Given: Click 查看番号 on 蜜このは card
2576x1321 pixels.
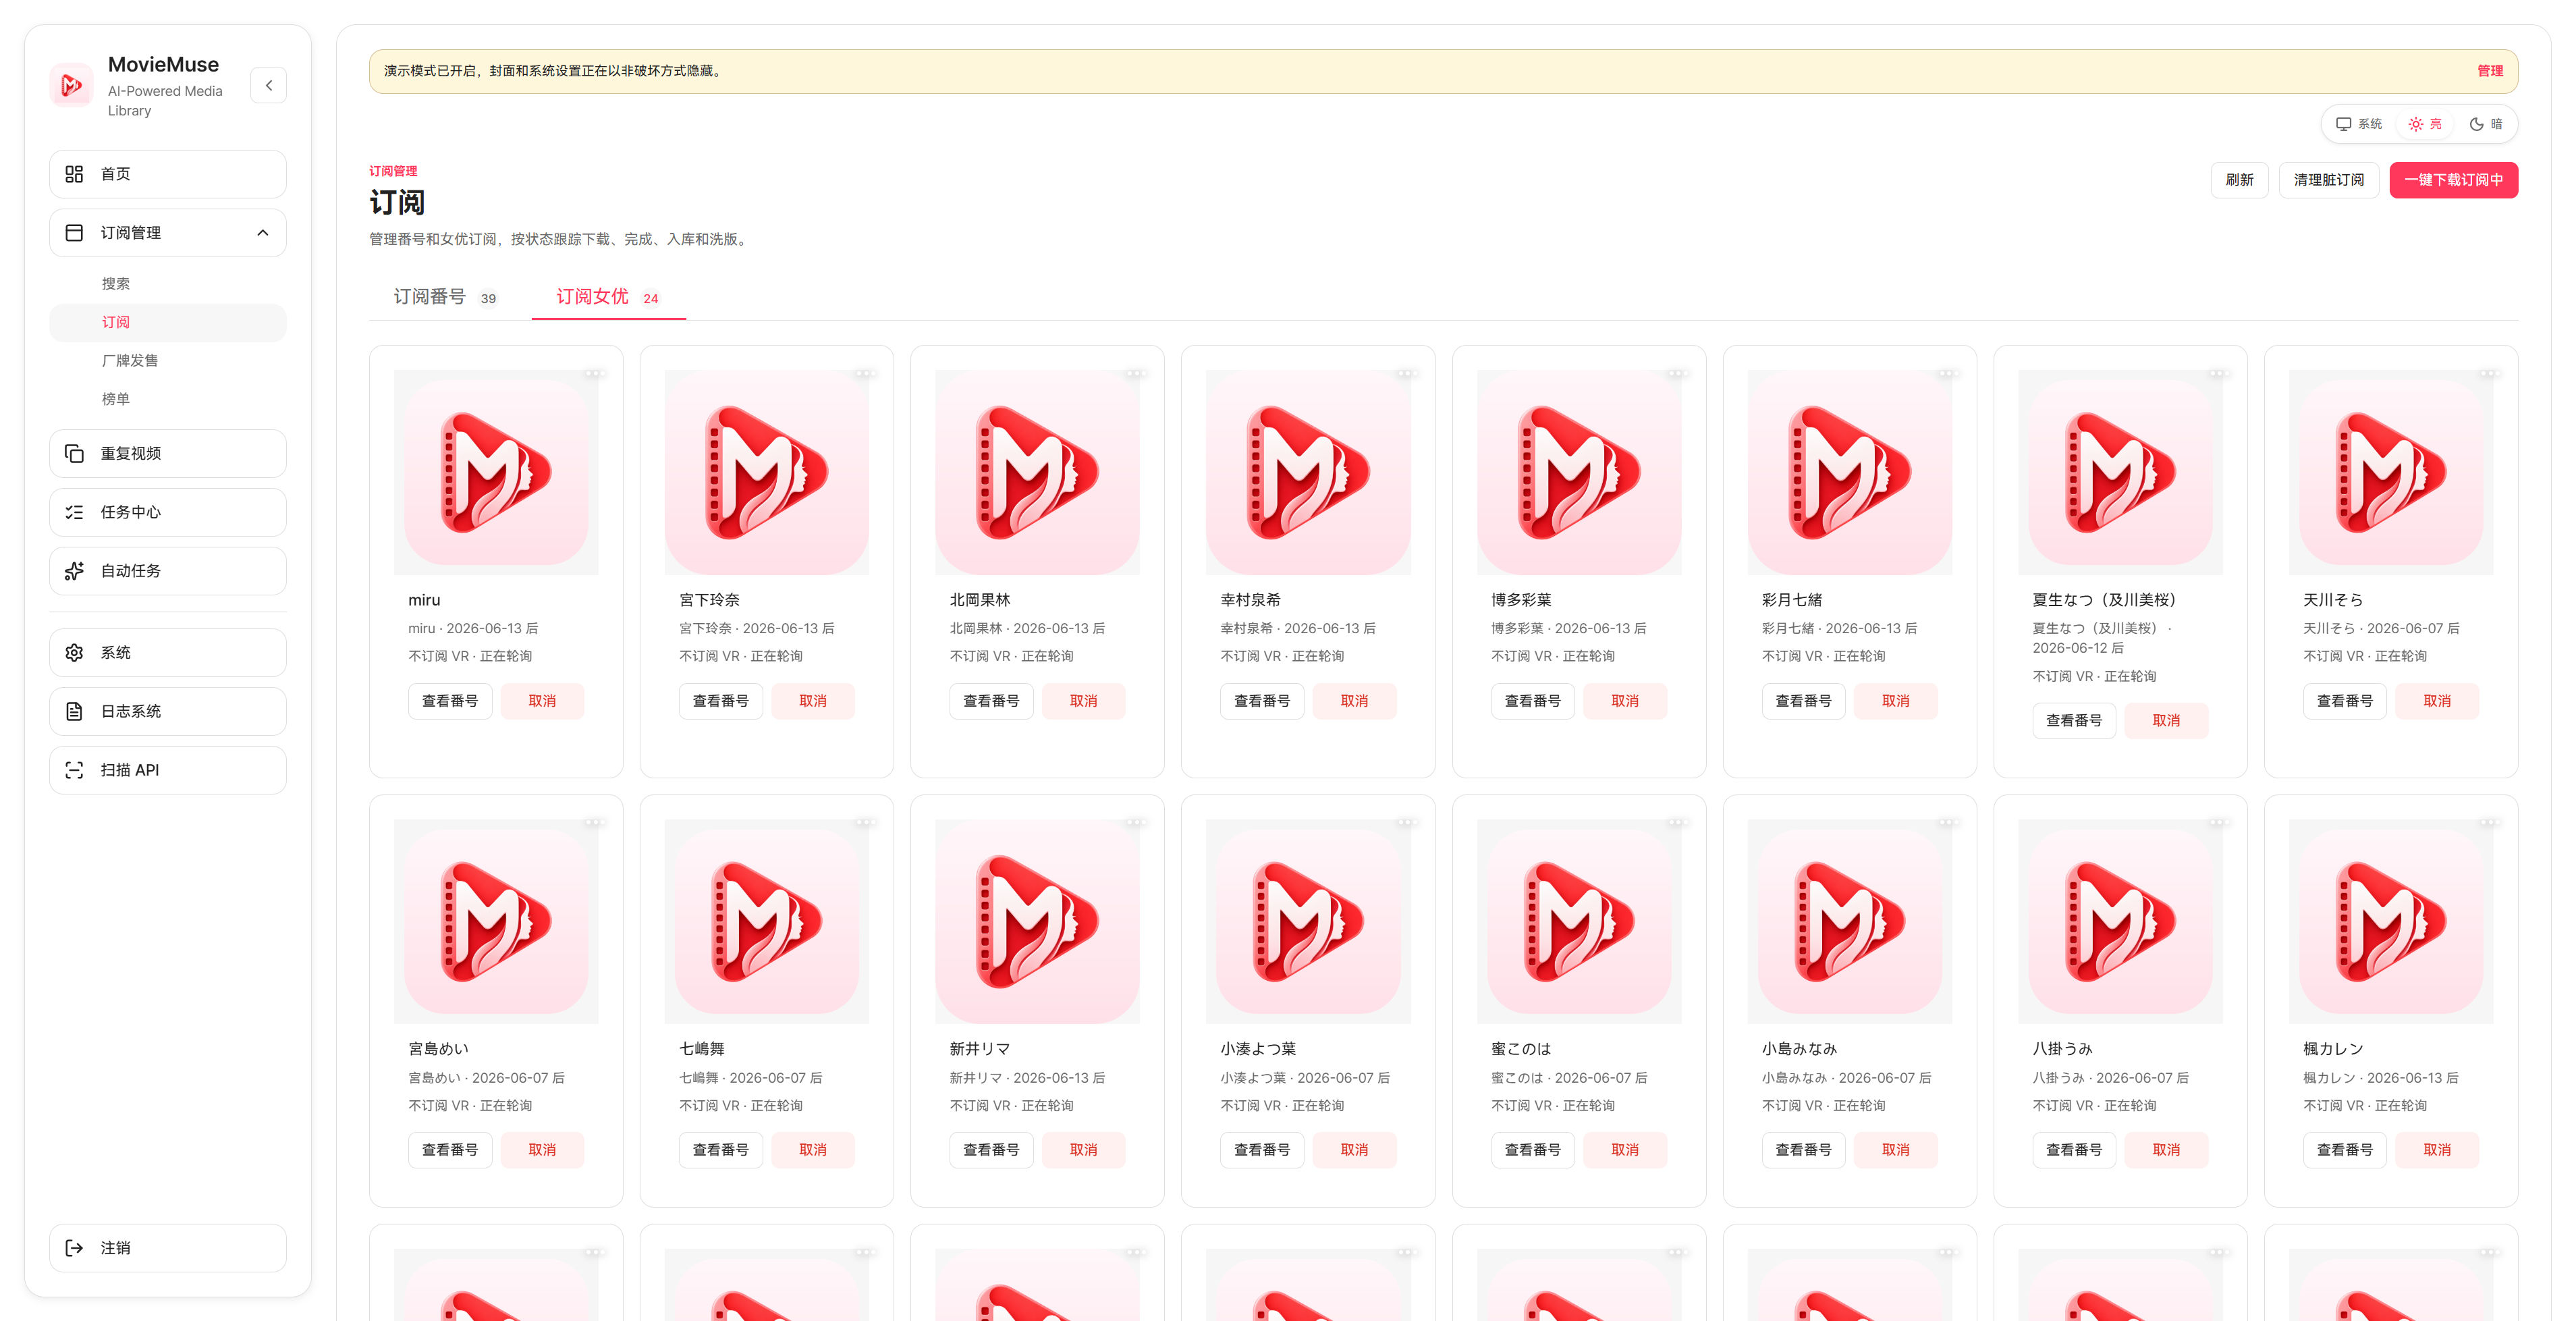Looking at the screenshot, I should [x=1533, y=1150].
